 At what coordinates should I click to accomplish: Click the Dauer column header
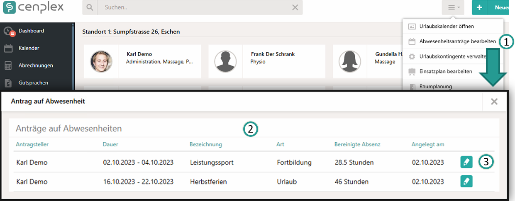110,144
